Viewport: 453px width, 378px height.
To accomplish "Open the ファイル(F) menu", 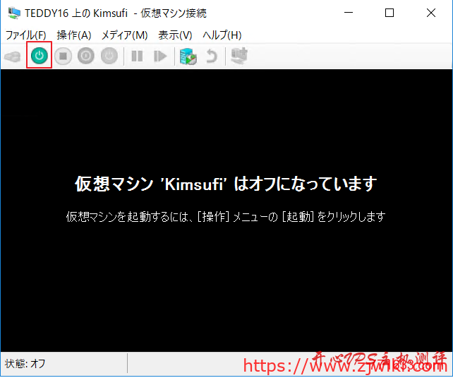I will pos(26,35).
